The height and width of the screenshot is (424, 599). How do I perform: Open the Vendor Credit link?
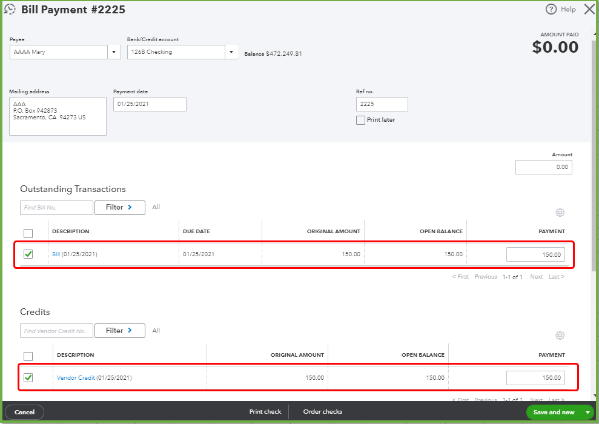[76, 377]
